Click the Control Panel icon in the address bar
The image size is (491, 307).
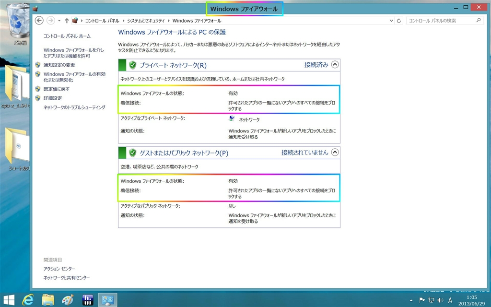pyautogui.click(x=75, y=20)
